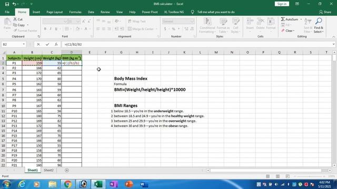This screenshot has width=337, height=189.
Task: Open Clipboard group dialog launcher
Action: [x=38, y=36]
